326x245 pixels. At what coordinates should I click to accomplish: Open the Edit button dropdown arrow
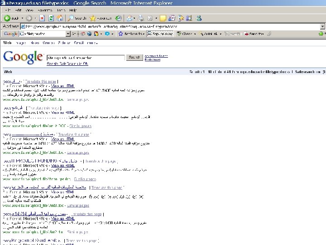156,18
